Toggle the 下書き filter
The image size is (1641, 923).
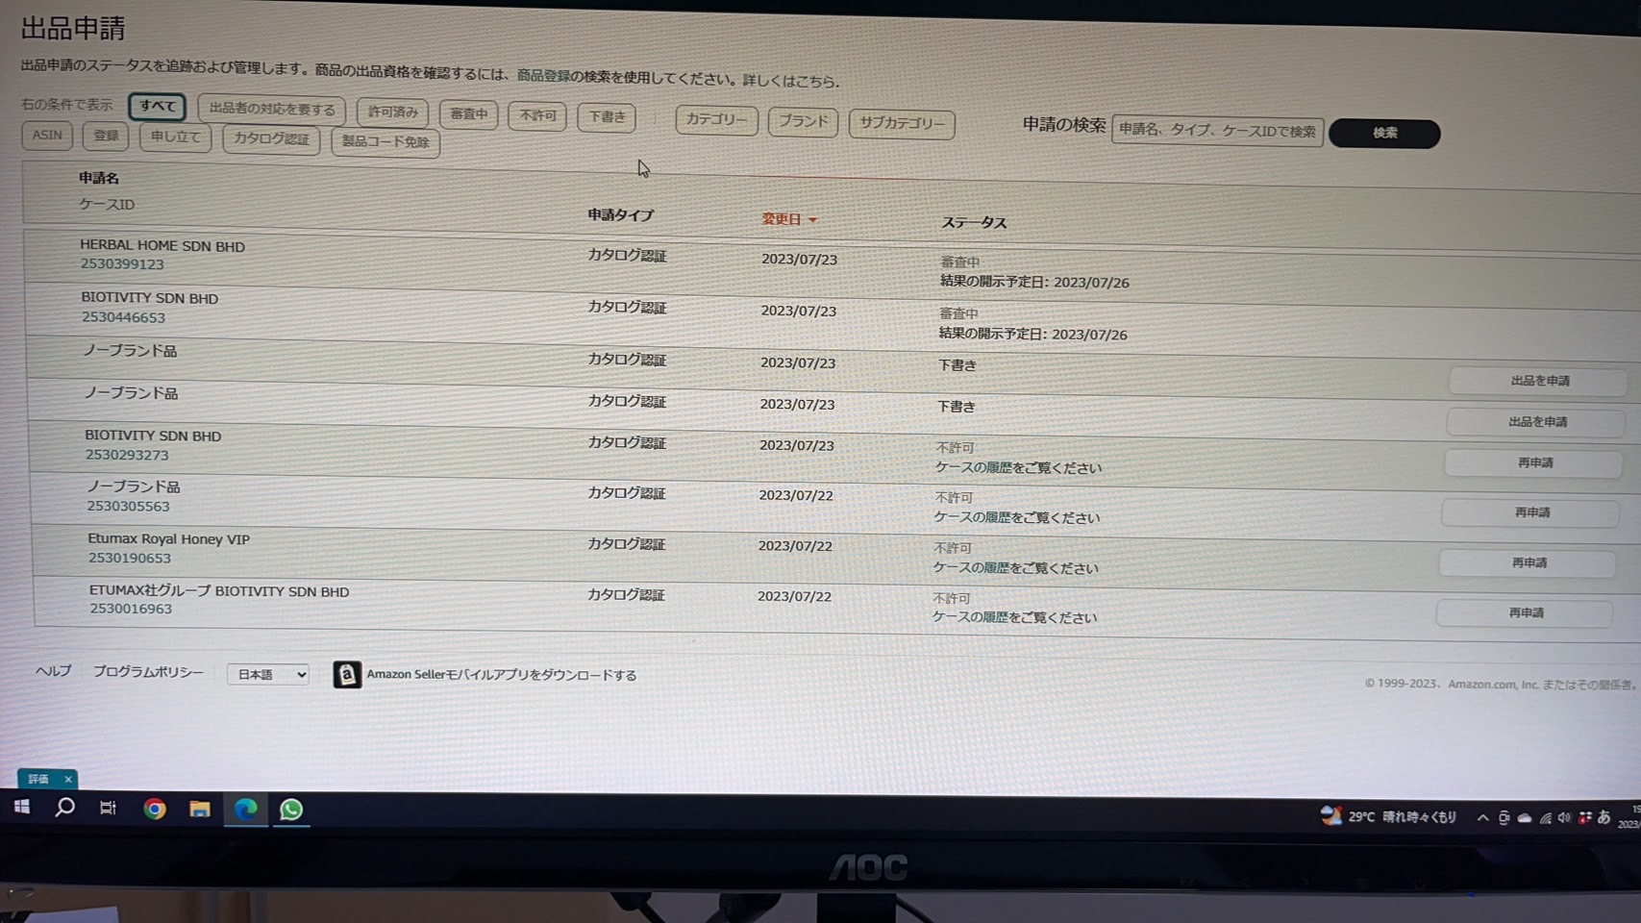click(x=607, y=117)
